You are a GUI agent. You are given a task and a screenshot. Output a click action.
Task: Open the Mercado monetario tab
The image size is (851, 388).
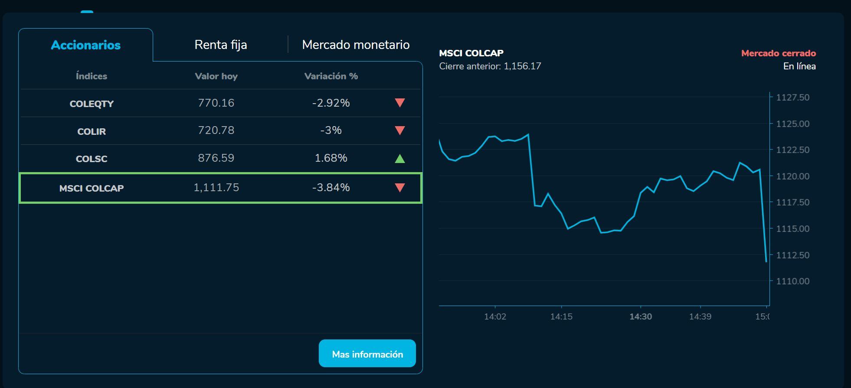pyautogui.click(x=355, y=44)
